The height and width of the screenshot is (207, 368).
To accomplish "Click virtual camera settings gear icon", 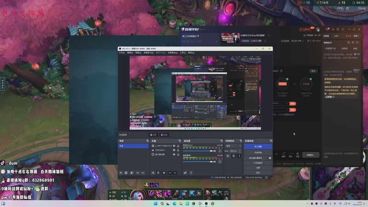I will [x=270, y=158].
